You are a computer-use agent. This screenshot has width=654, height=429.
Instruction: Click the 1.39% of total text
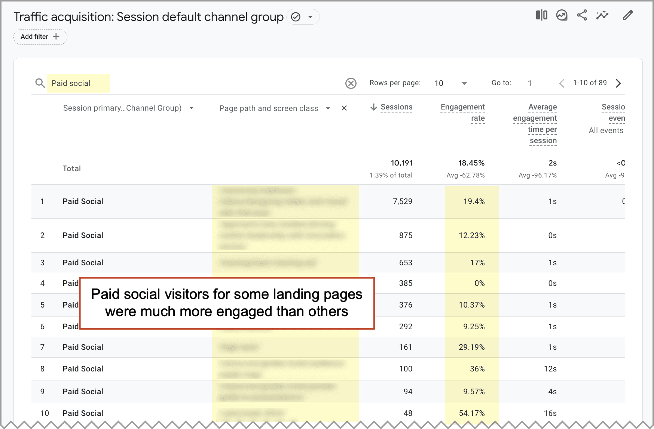click(x=391, y=175)
